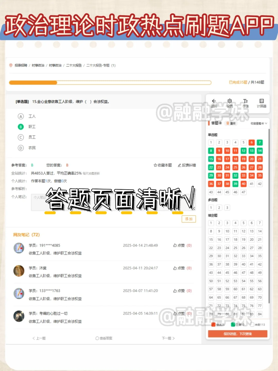Open breadcrumb item 二十大报告
The image size is (278, 371).
click(74, 65)
